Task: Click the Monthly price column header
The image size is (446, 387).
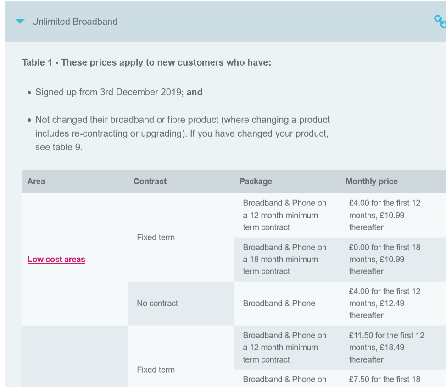Action: pyautogui.click(x=371, y=182)
